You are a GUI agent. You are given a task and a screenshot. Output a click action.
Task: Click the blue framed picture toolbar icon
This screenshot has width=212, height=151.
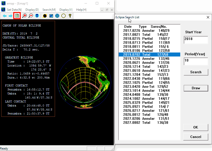coord(51,16)
